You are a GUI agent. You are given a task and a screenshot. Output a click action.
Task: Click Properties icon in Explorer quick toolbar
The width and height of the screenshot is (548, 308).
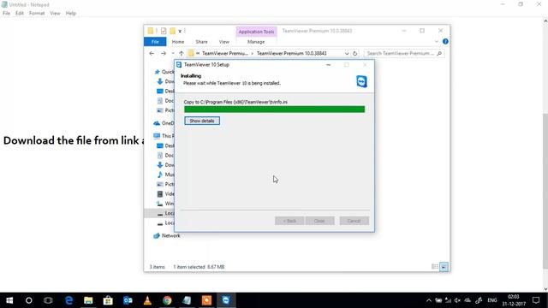[164, 31]
